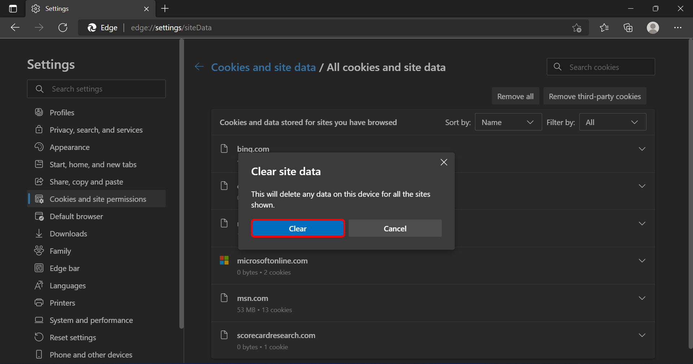The width and height of the screenshot is (693, 364).
Task: Click the bing.com file icon
Action: point(224,148)
